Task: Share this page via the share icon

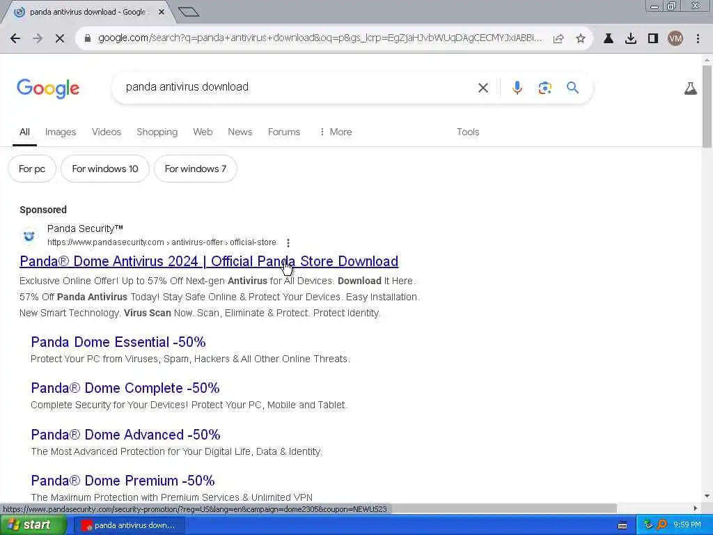Action: (558, 38)
